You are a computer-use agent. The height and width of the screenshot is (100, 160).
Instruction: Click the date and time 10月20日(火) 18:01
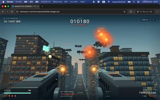[150, 2]
